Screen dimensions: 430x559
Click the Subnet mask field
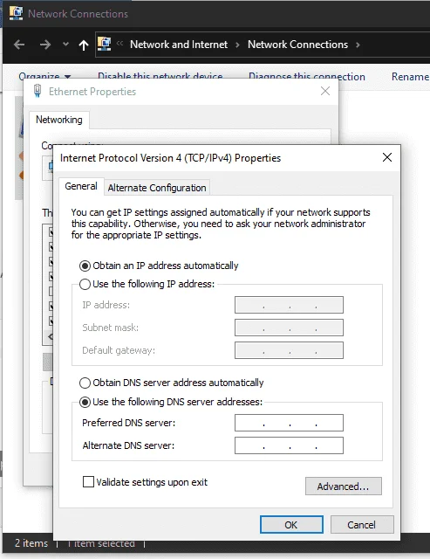click(x=289, y=328)
